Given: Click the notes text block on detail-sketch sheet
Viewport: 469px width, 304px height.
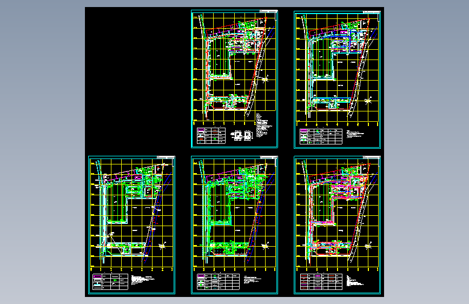Looking at the screenshot, I should tap(263, 125).
